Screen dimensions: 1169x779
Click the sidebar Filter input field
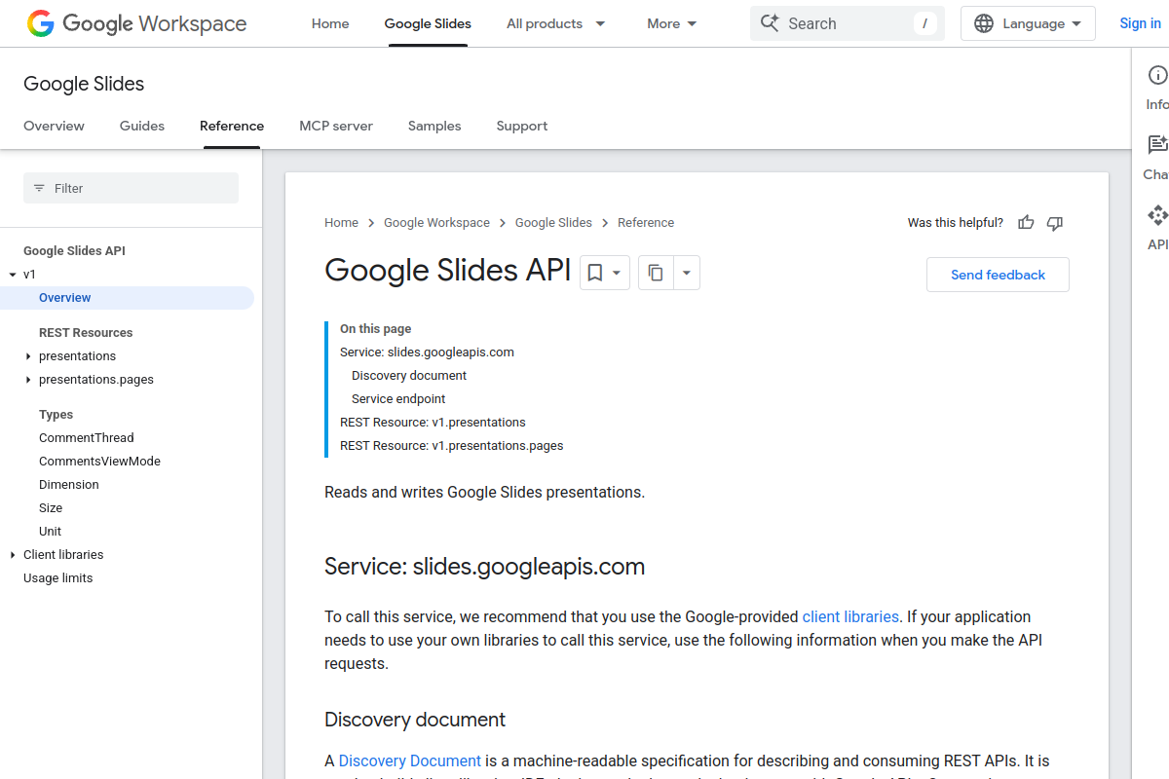point(131,188)
